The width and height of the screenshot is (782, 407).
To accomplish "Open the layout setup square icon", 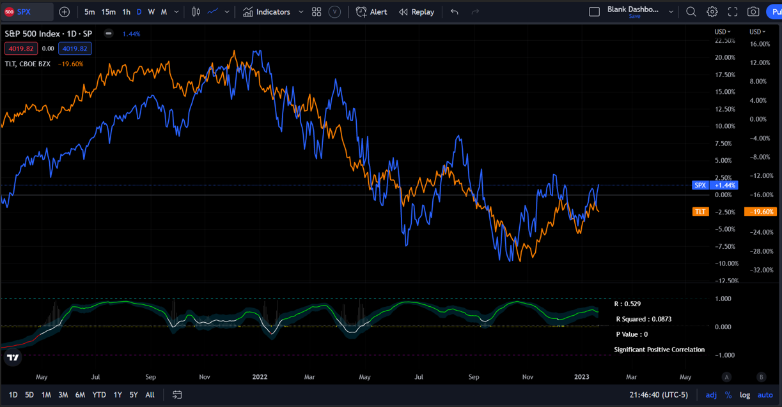I will (594, 11).
